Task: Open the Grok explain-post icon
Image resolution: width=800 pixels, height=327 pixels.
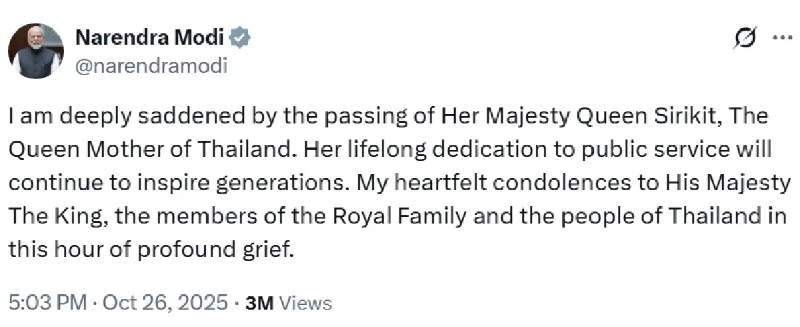Action: [x=743, y=39]
